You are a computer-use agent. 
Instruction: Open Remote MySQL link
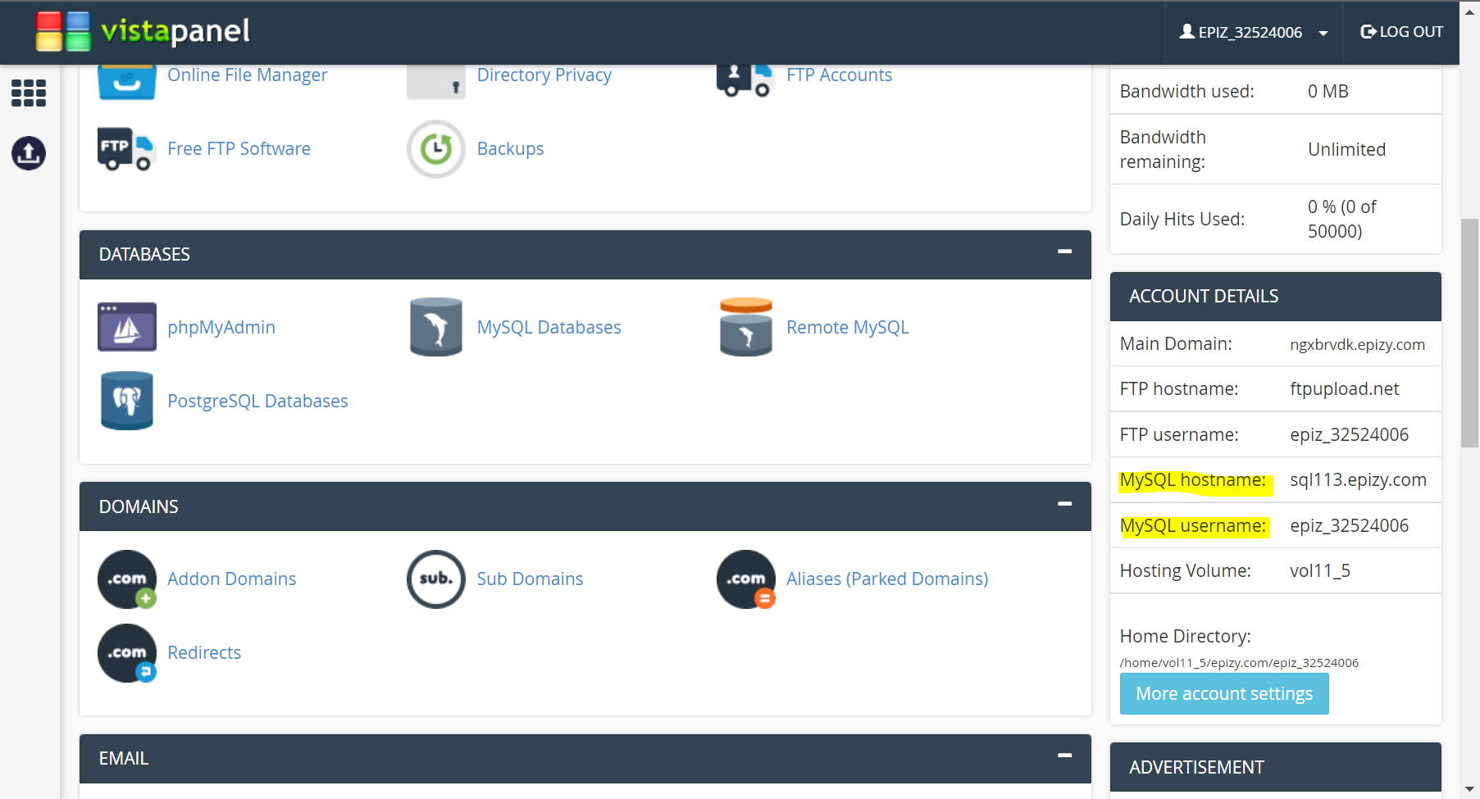[x=848, y=328]
